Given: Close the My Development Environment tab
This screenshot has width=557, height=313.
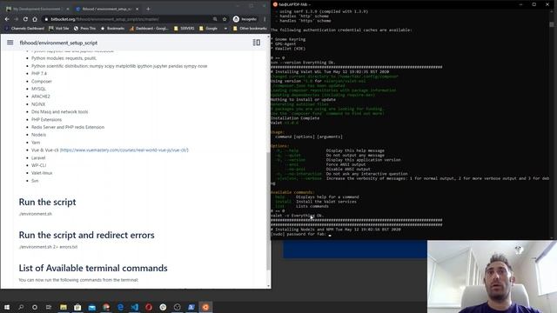Looking at the screenshot, I should (x=68, y=9).
